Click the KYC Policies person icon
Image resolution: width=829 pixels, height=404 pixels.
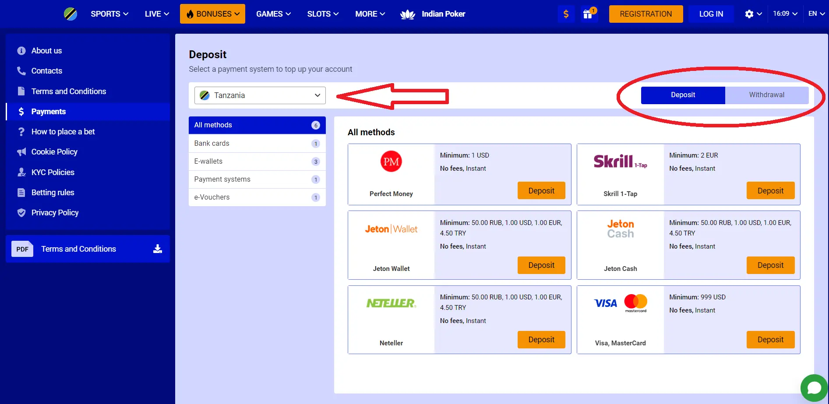tap(21, 172)
